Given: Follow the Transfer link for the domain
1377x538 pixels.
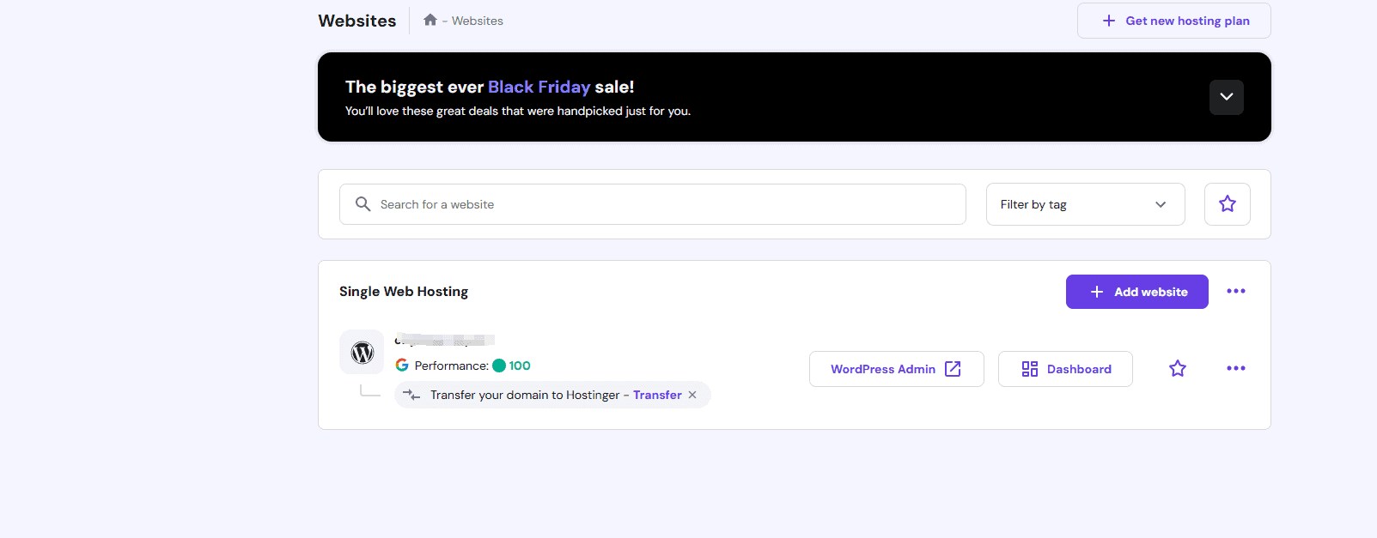Looking at the screenshot, I should point(657,395).
